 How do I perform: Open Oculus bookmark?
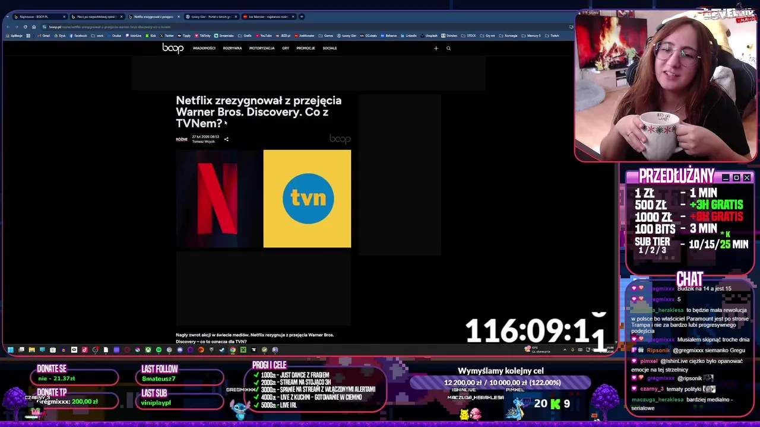pyautogui.click(x=115, y=36)
